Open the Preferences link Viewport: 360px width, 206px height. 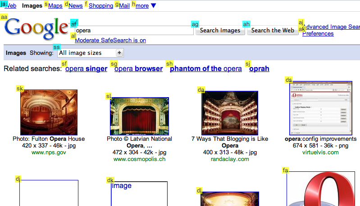(318, 34)
